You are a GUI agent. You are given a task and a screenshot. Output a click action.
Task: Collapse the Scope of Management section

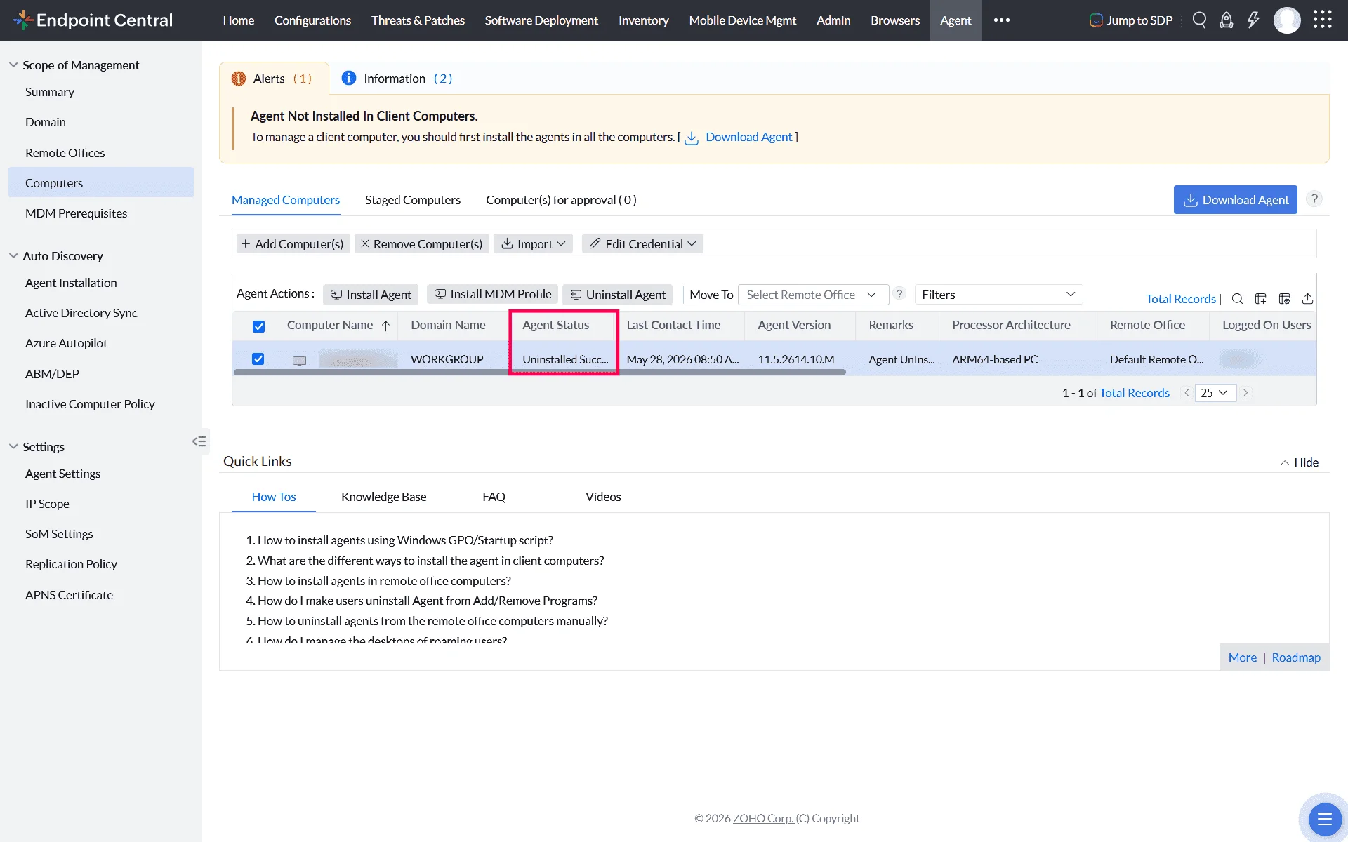pos(13,65)
